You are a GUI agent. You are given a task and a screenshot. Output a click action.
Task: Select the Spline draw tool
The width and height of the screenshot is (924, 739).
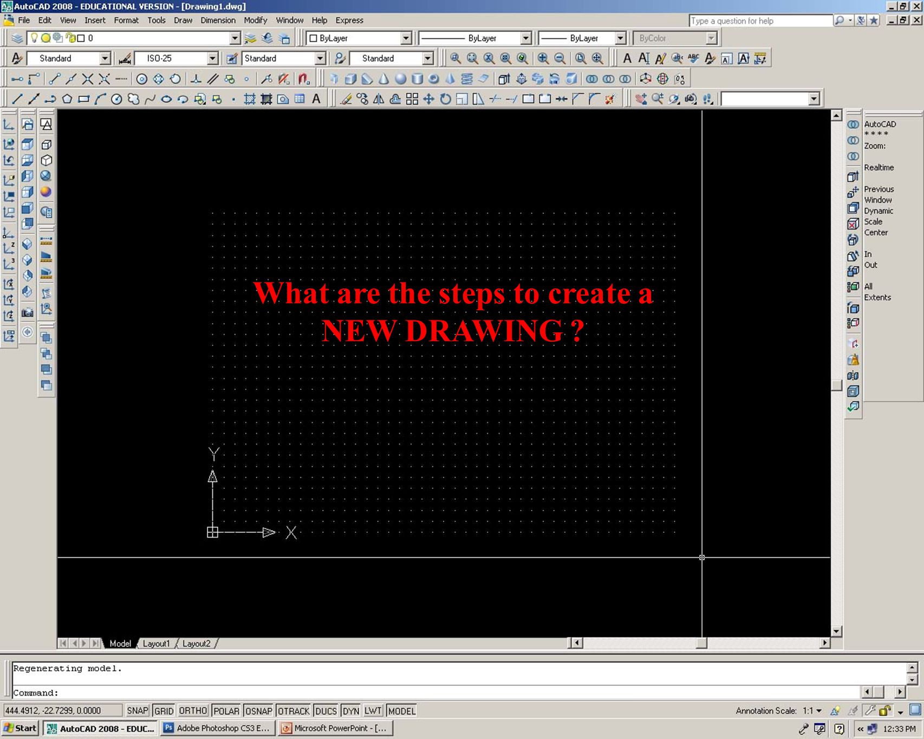(150, 99)
